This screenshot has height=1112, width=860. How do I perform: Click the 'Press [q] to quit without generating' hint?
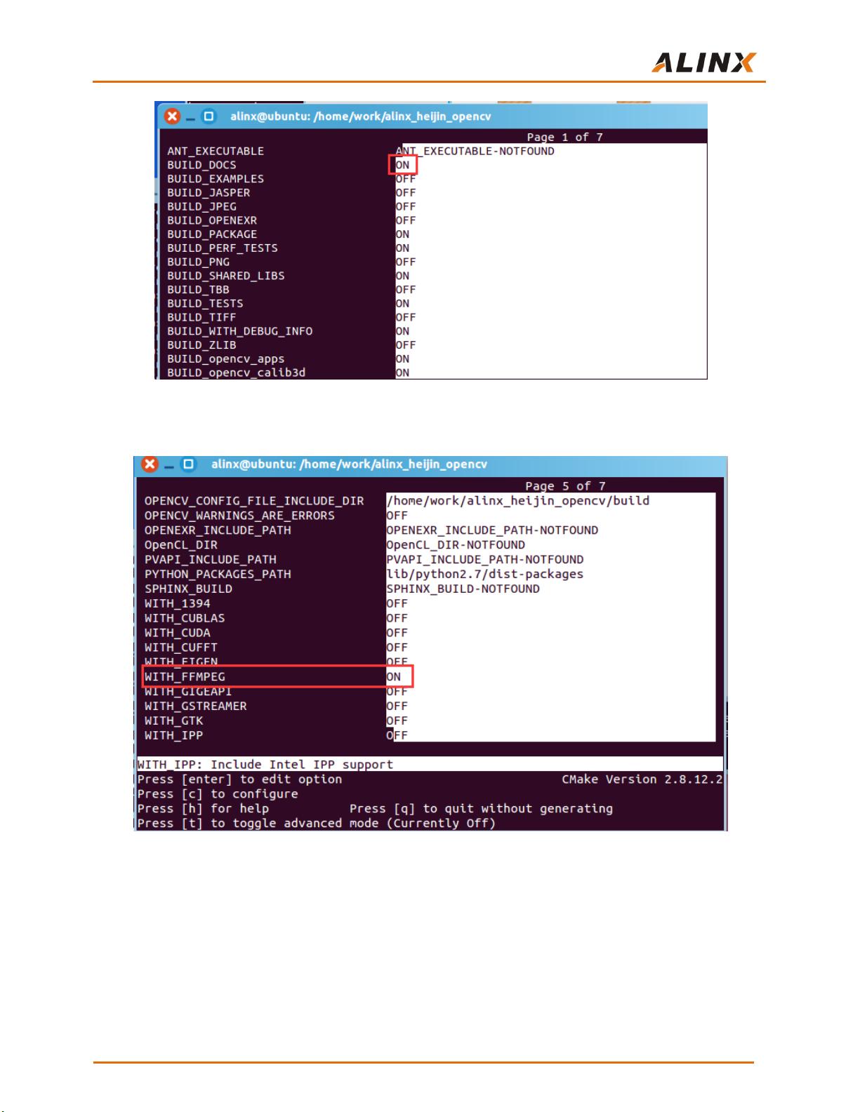click(481, 809)
